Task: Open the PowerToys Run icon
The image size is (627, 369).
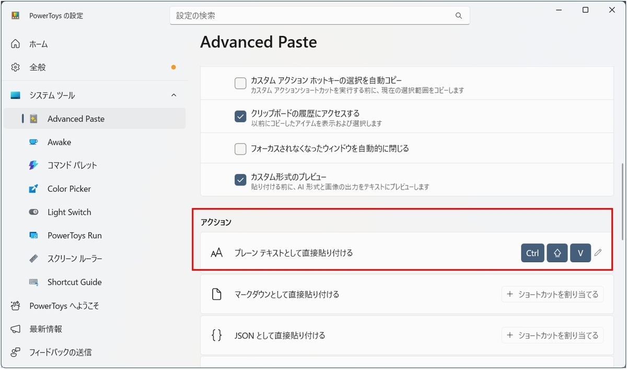Action: (34, 235)
